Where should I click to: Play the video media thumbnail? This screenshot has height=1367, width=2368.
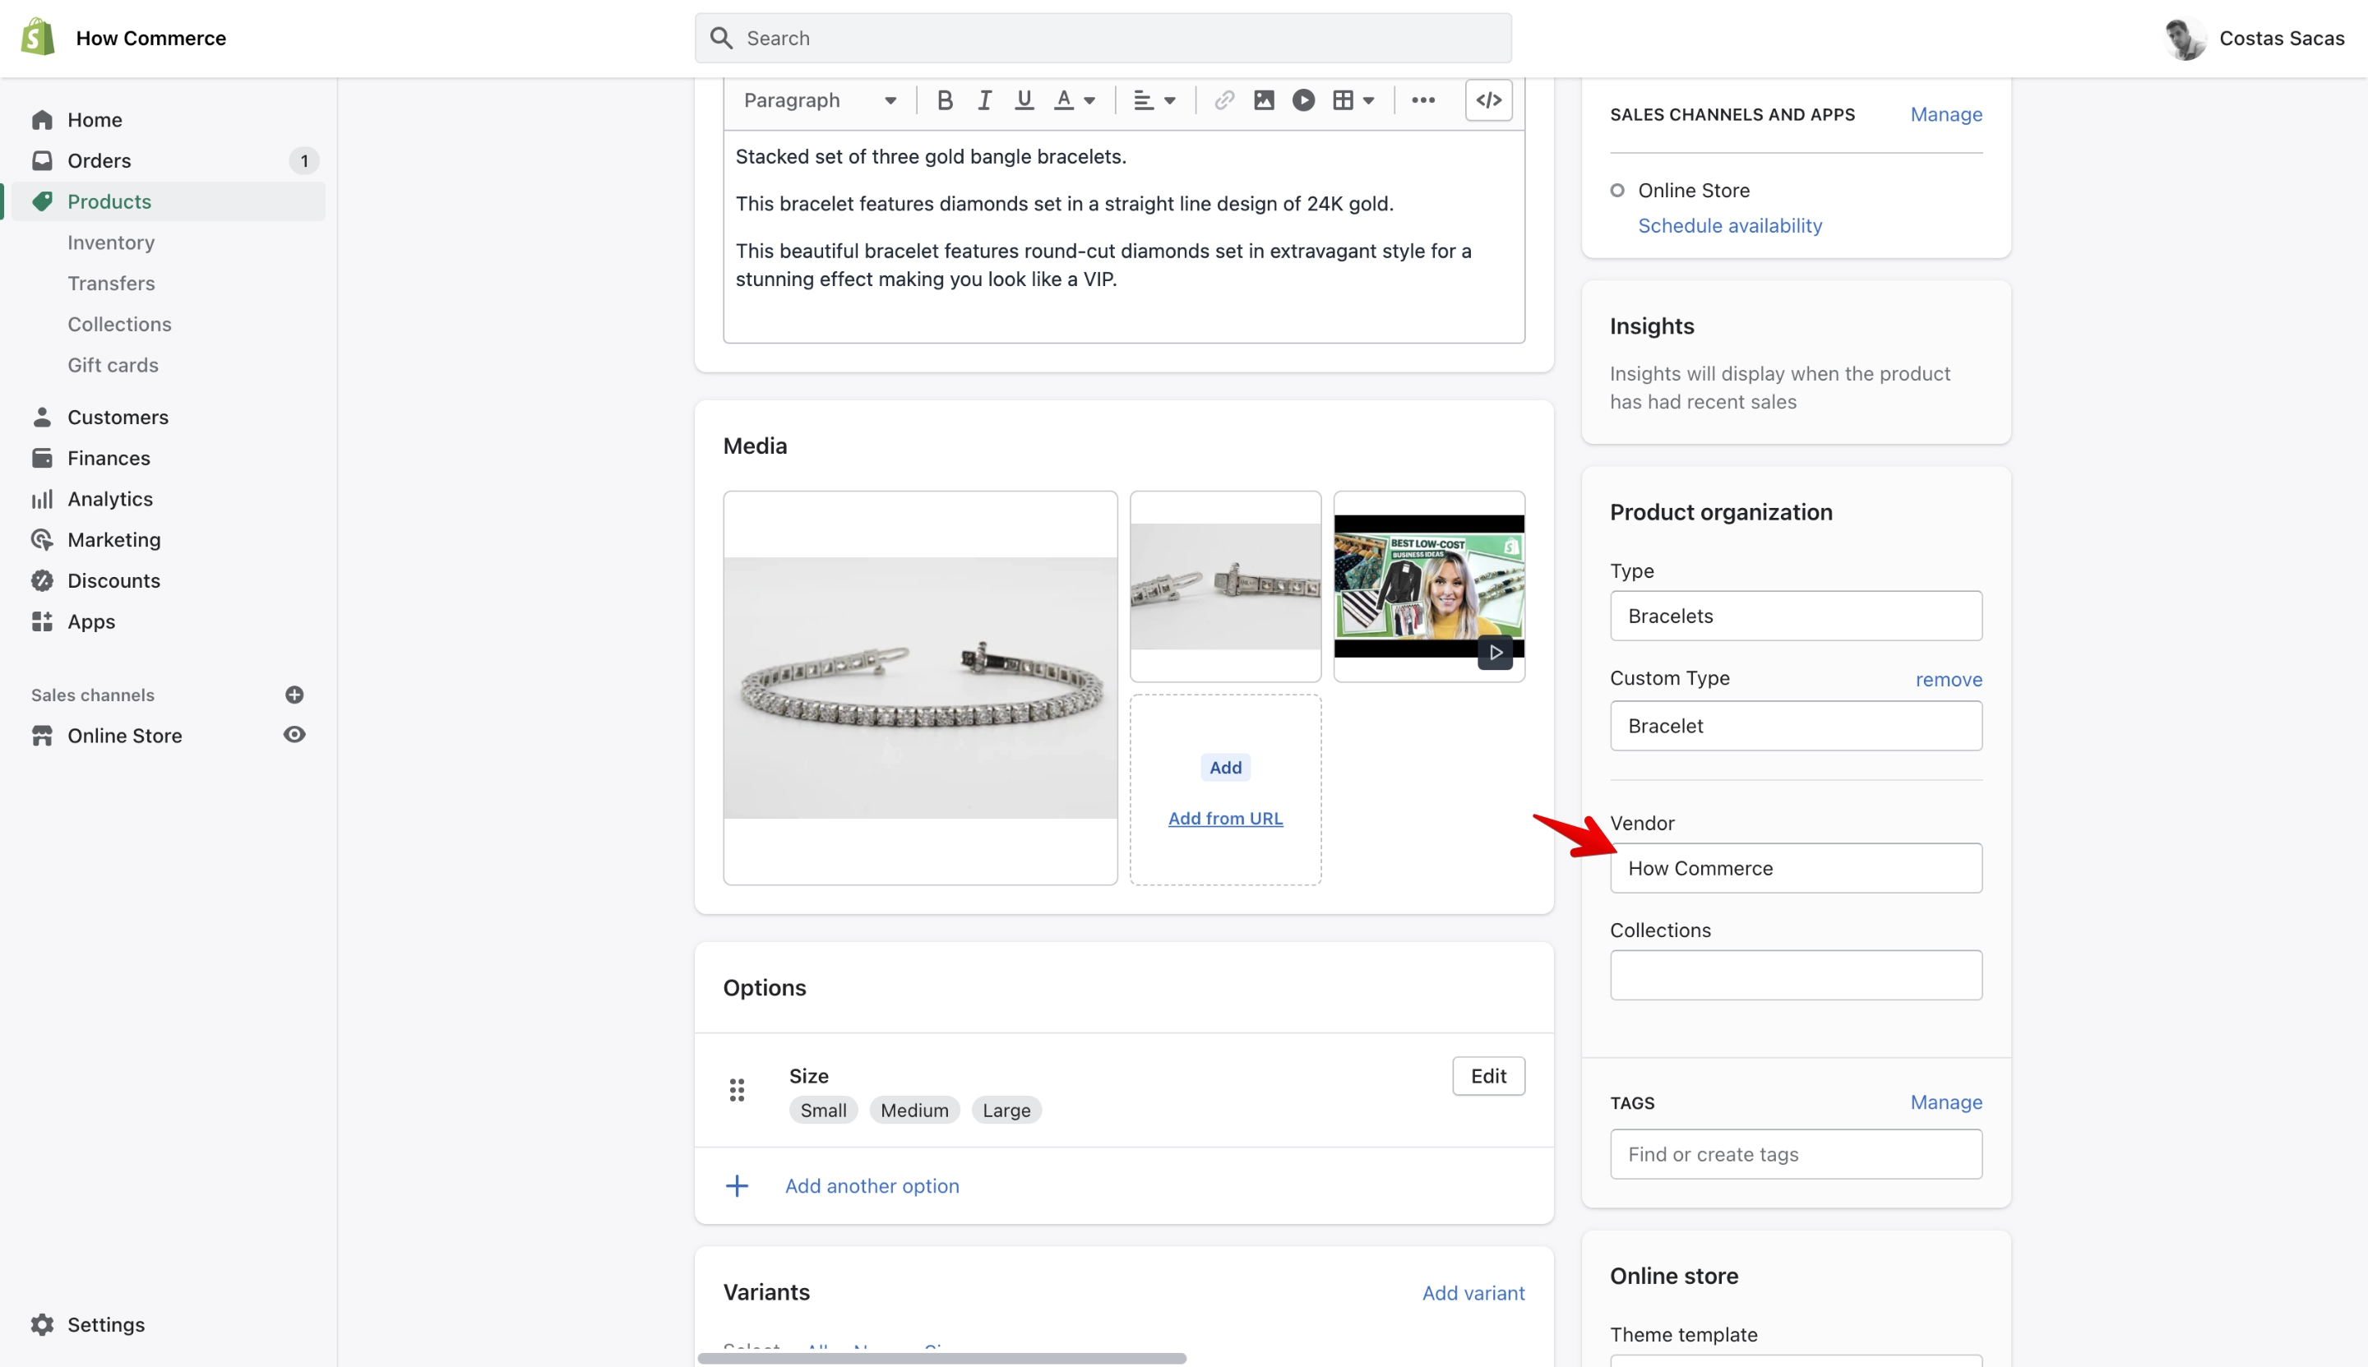(1429, 587)
